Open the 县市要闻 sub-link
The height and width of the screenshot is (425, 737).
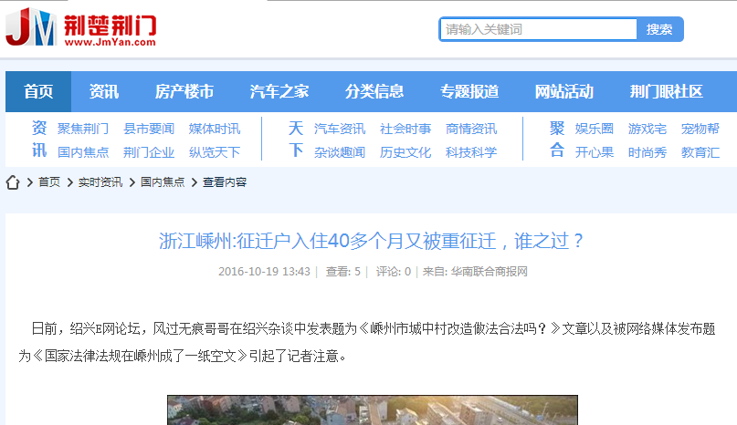(x=149, y=129)
